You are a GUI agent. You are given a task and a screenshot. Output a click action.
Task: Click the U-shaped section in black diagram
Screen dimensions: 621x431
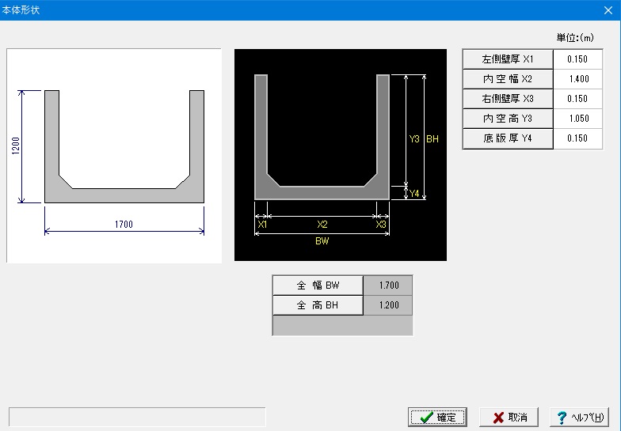point(322,193)
